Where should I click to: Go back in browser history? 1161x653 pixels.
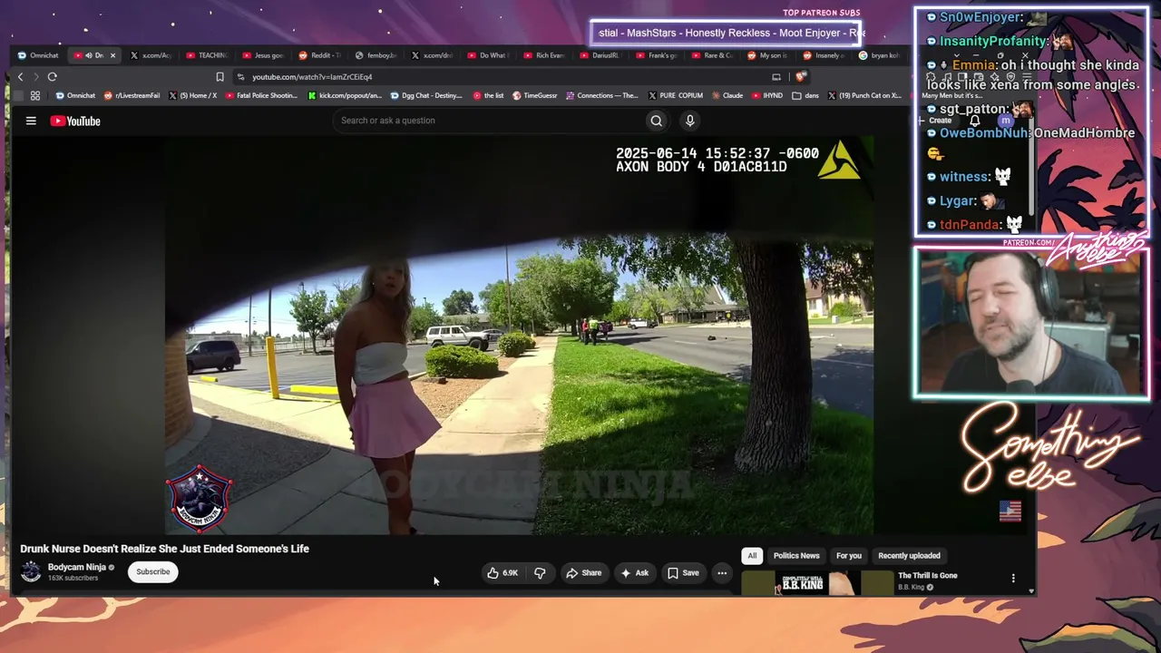click(20, 77)
